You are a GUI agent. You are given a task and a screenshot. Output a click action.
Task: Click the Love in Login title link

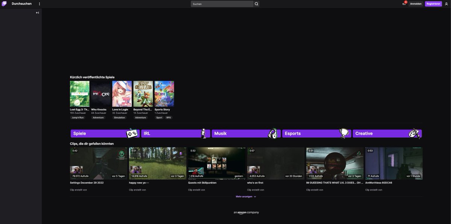[120, 110]
